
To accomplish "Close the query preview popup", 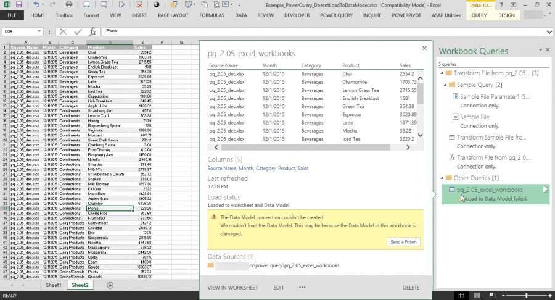I will [x=424, y=48].
